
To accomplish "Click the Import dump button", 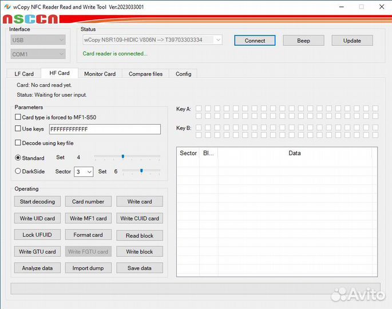I will coord(88,268).
